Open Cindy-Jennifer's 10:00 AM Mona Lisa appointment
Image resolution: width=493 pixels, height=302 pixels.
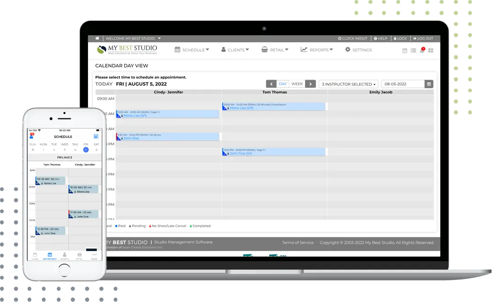point(167,114)
